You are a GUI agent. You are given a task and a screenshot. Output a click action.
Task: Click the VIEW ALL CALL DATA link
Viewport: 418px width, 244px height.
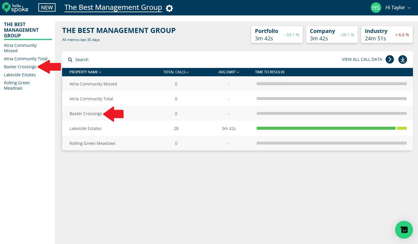(362, 59)
